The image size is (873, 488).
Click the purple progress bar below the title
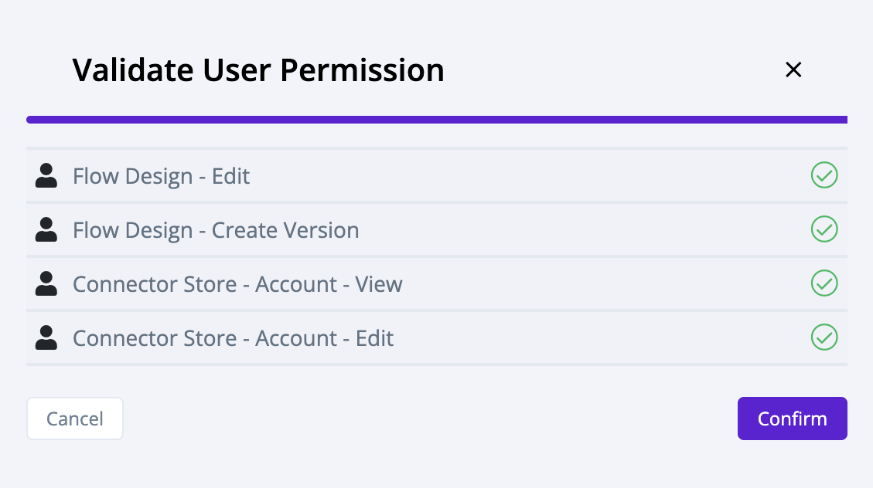[x=437, y=119]
